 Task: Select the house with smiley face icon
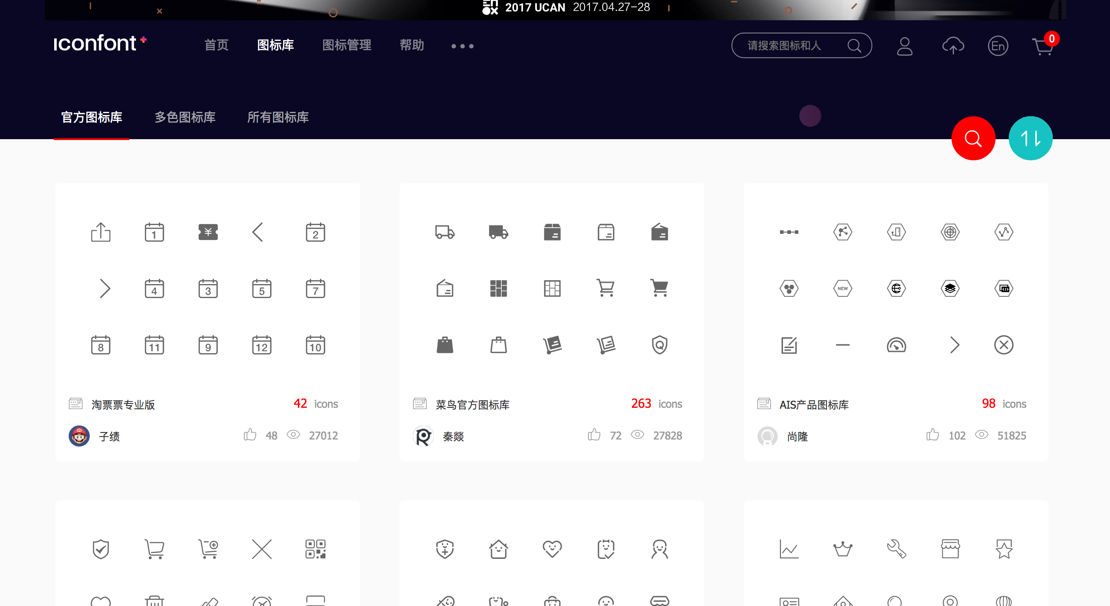[499, 549]
